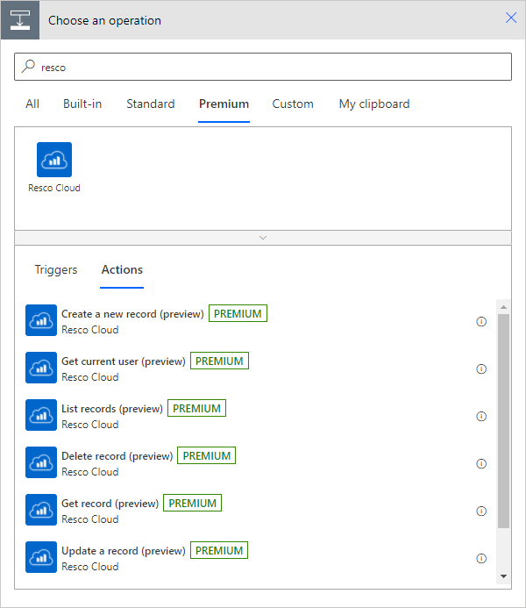Image resolution: width=526 pixels, height=608 pixels.
Task: Select the Built-in connector filter tab
Action: point(82,104)
